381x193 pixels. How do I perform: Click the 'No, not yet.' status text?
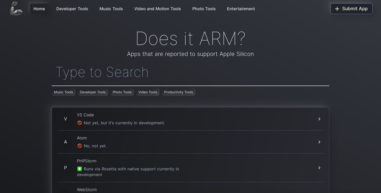(95, 146)
